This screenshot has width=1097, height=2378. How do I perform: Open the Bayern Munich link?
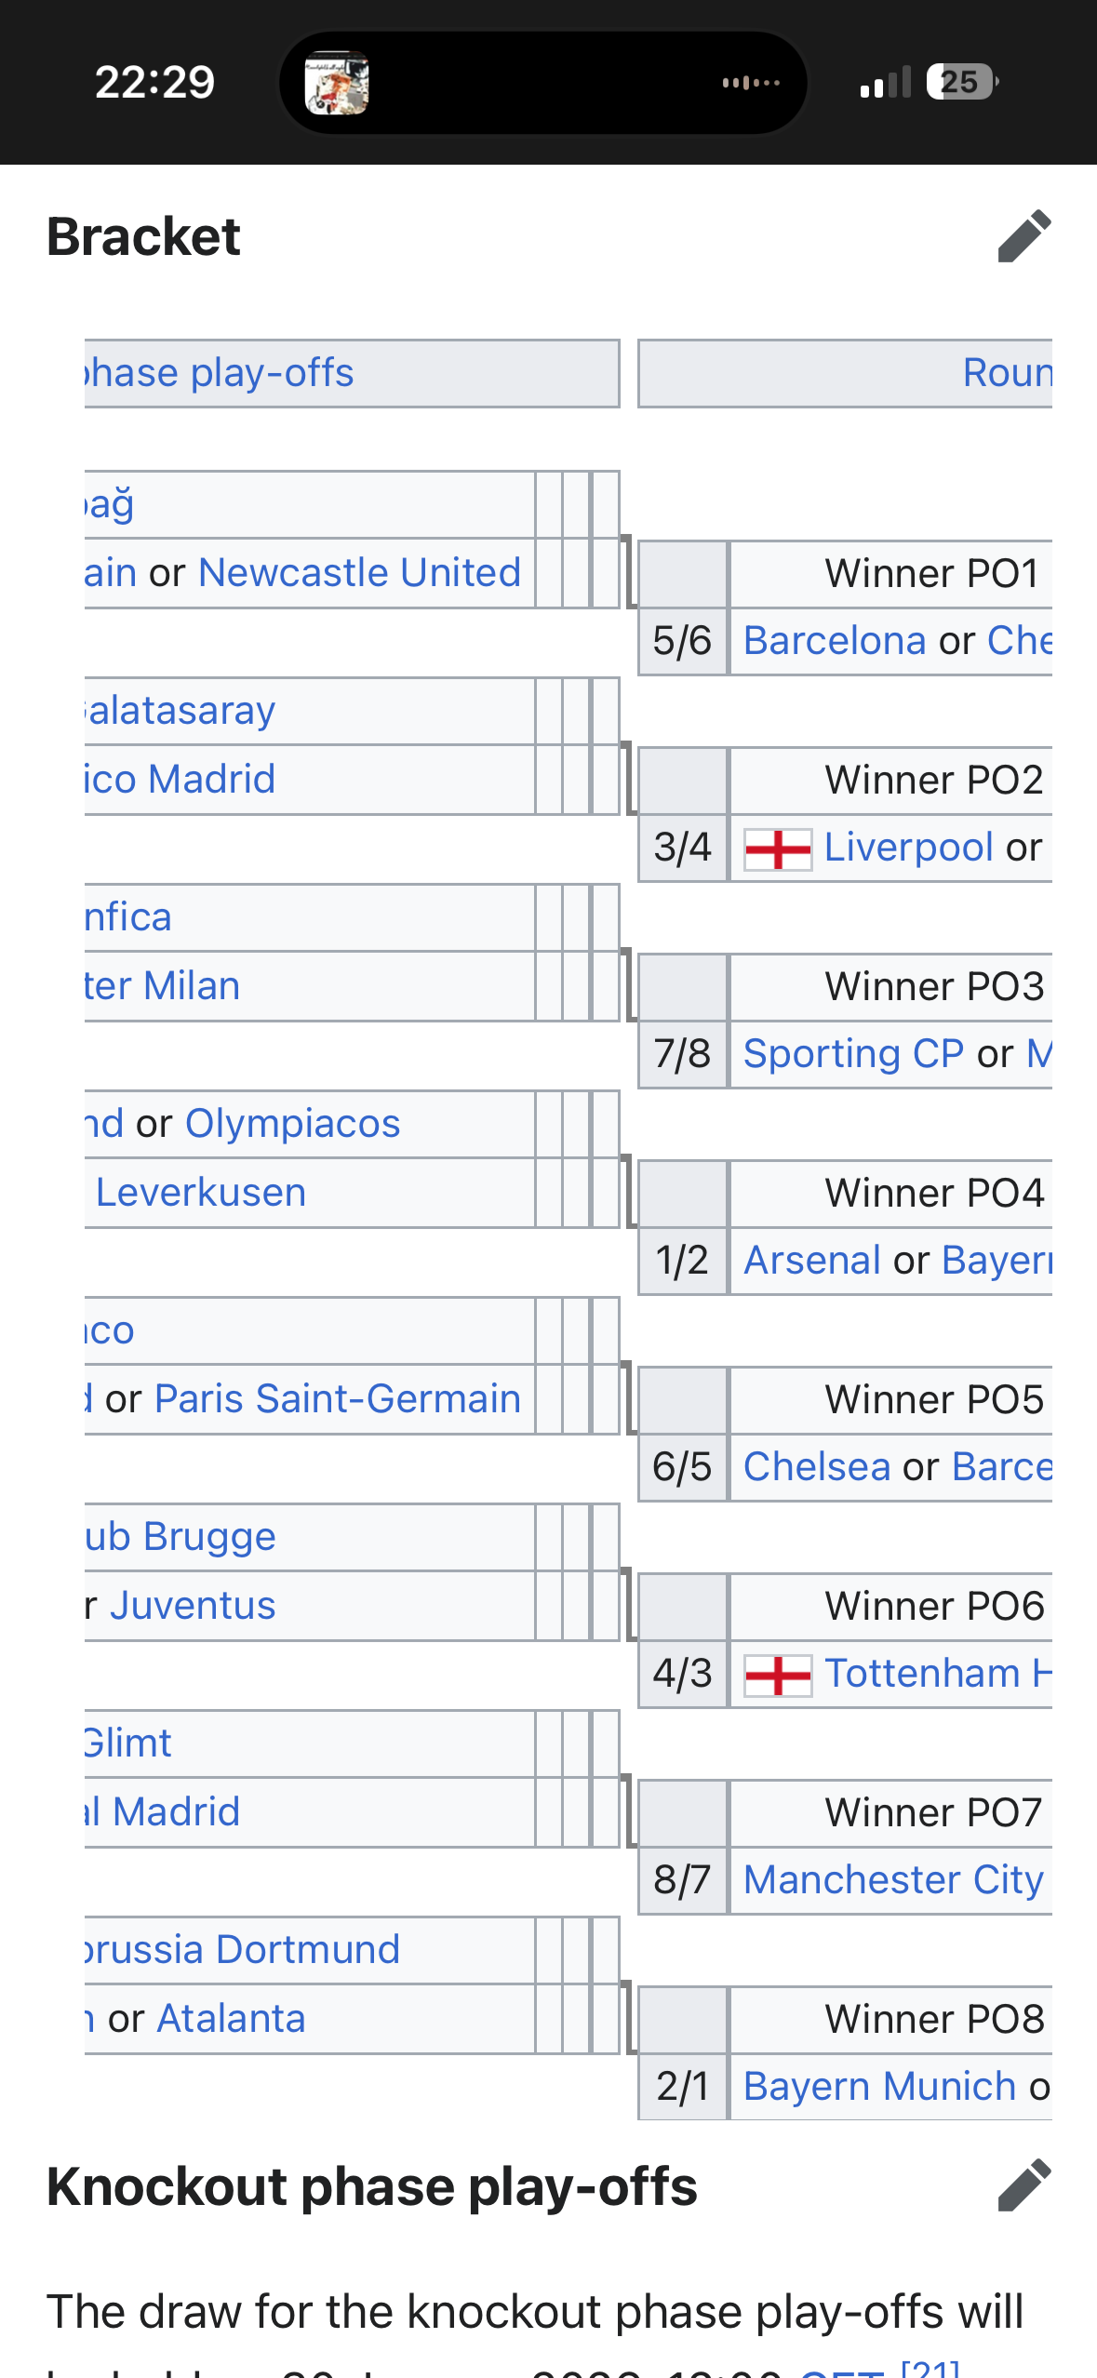[x=879, y=2087]
